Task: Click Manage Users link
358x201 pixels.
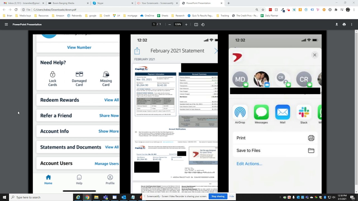Action: click(107, 164)
